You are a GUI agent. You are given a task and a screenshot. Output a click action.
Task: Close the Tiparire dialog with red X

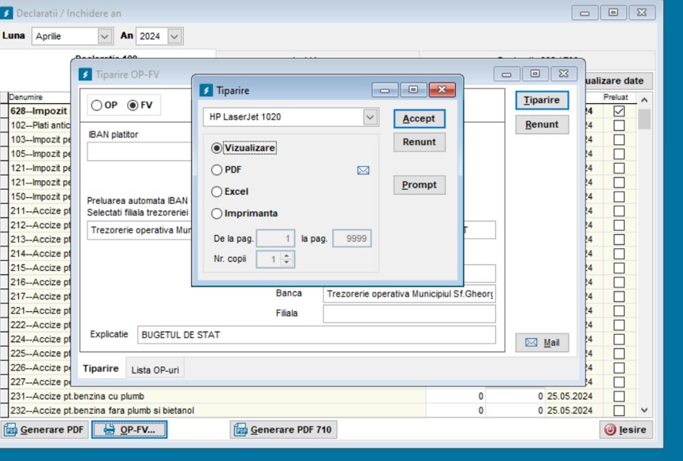tap(442, 90)
